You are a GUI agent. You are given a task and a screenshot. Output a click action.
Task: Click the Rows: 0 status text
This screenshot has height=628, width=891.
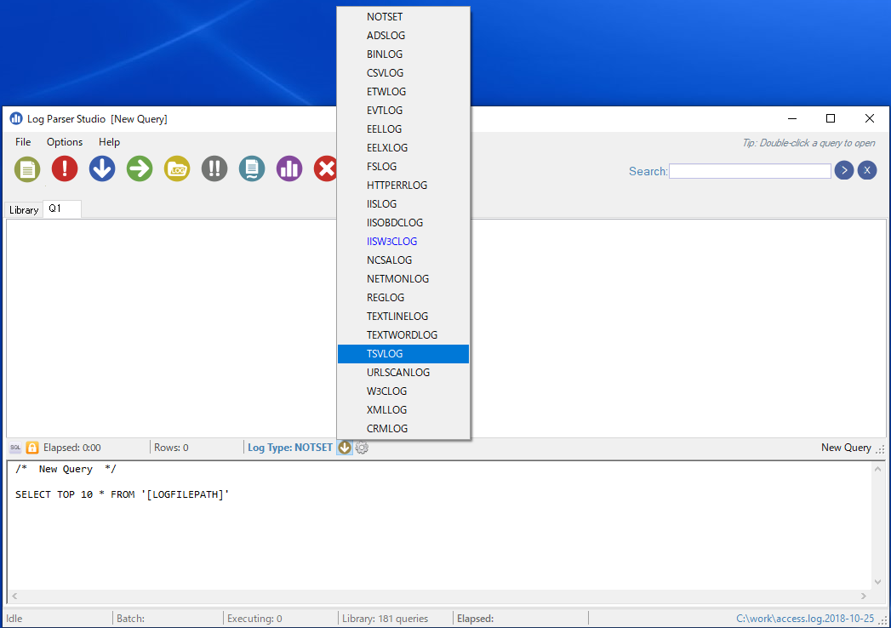171,448
